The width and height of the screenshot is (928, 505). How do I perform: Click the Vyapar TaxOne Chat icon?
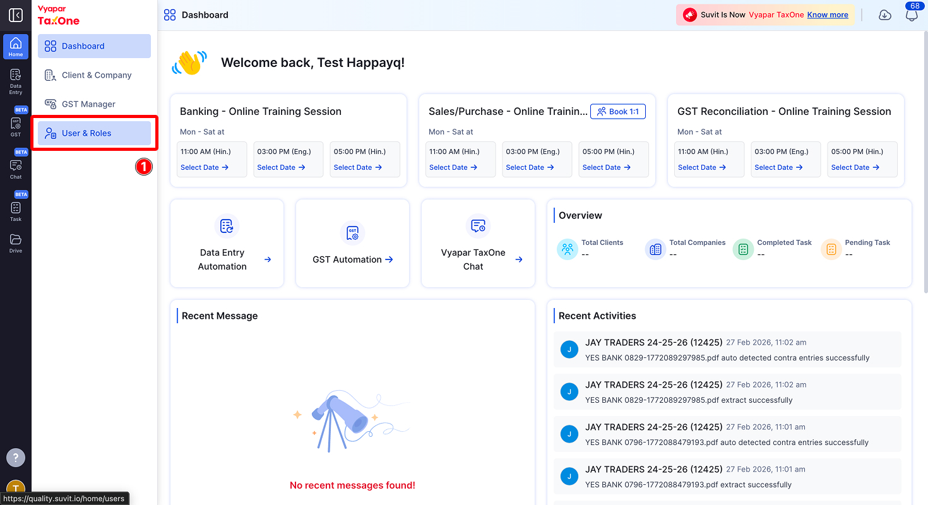coord(478,226)
